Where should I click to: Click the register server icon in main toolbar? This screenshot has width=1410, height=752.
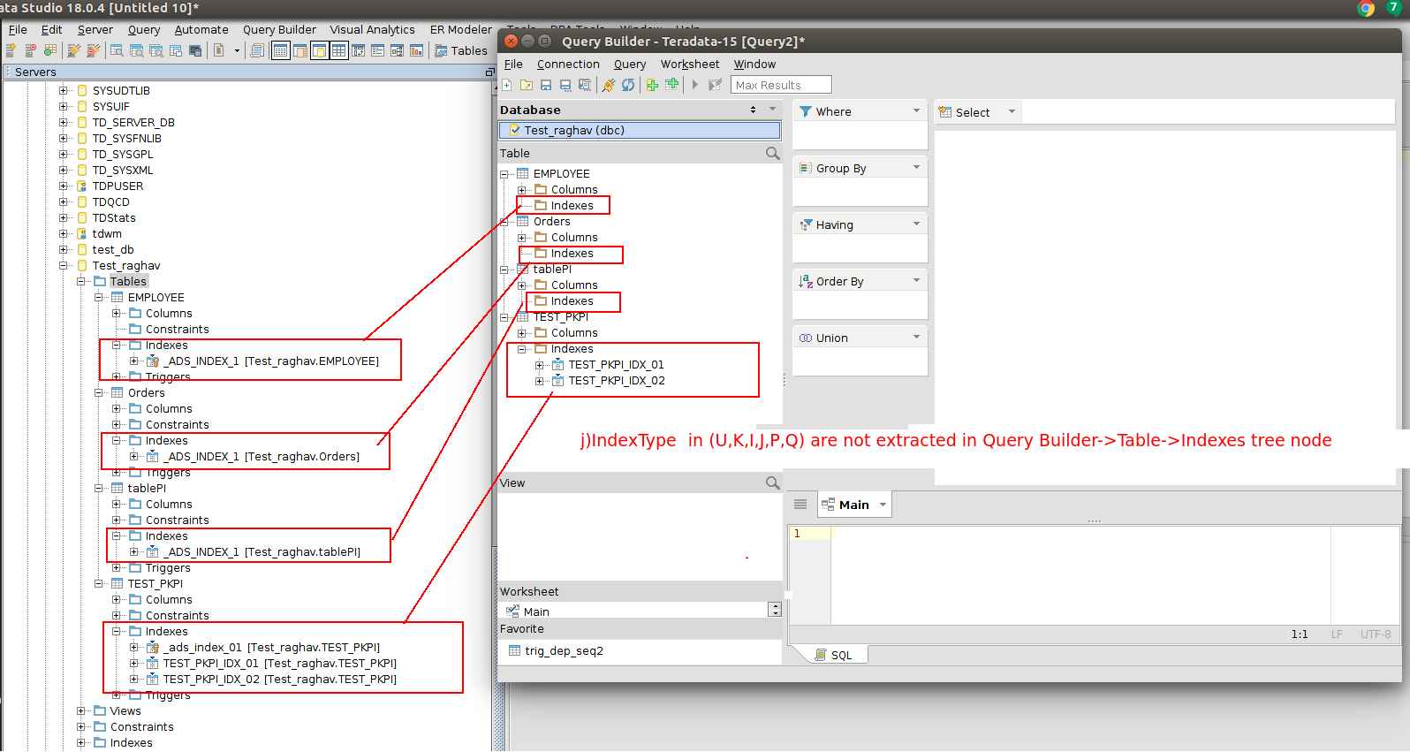11,50
